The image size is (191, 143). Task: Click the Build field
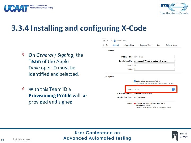154,69
